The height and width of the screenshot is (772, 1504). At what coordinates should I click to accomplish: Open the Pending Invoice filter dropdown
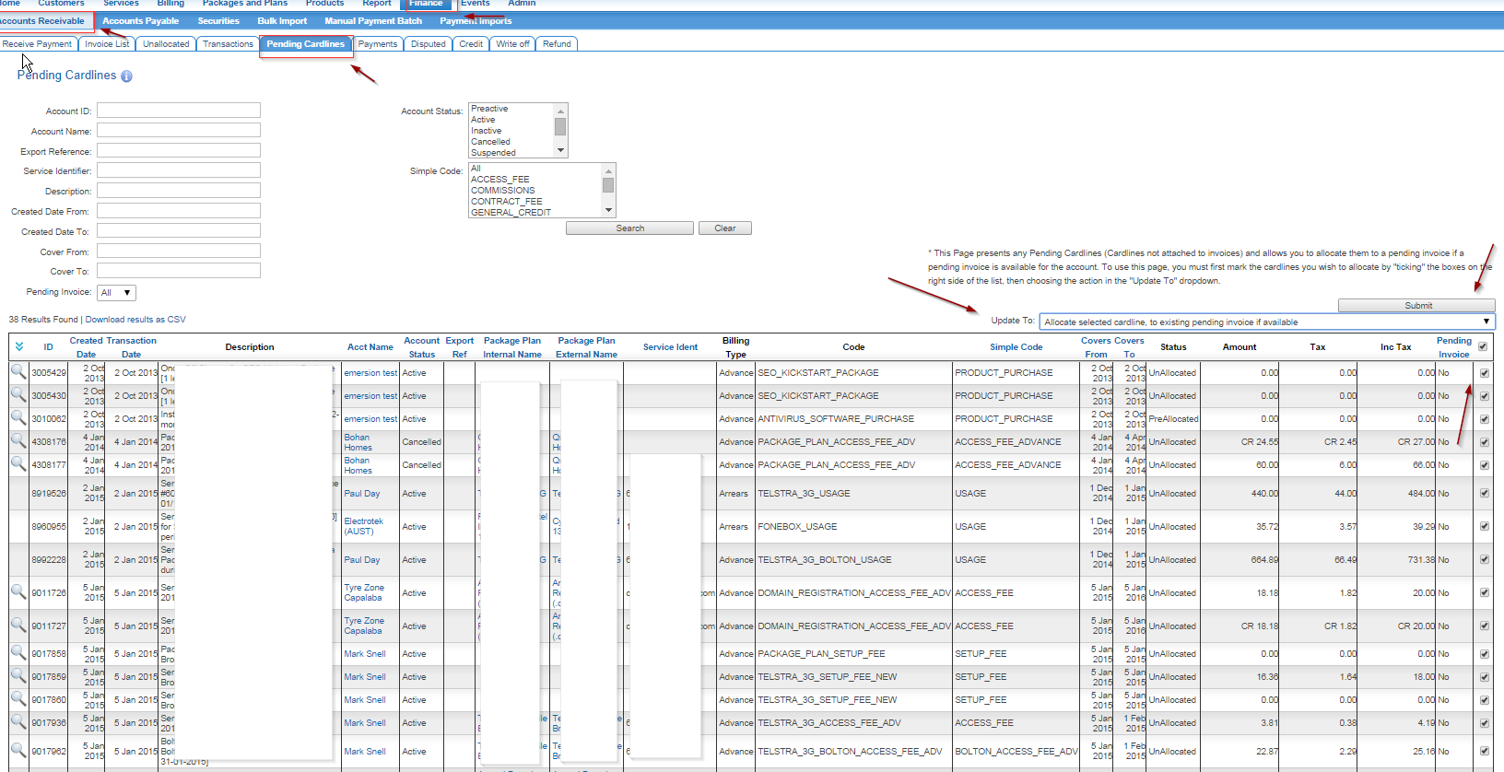(x=117, y=293)
